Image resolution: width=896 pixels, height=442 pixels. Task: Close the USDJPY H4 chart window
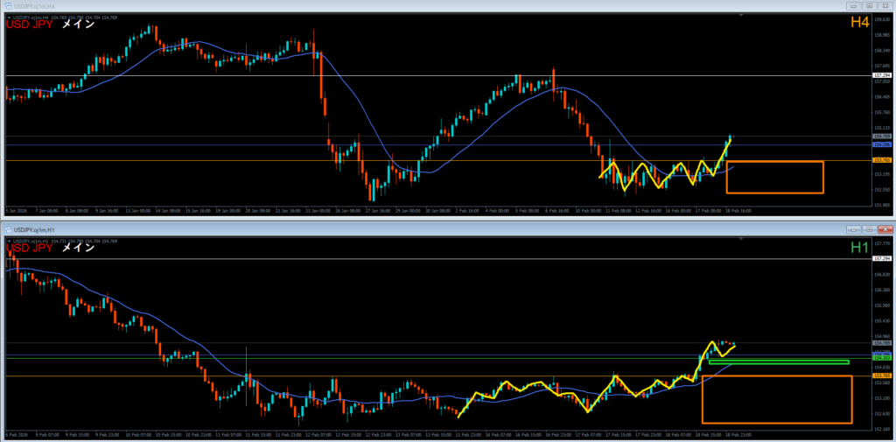tap(885, 5)
